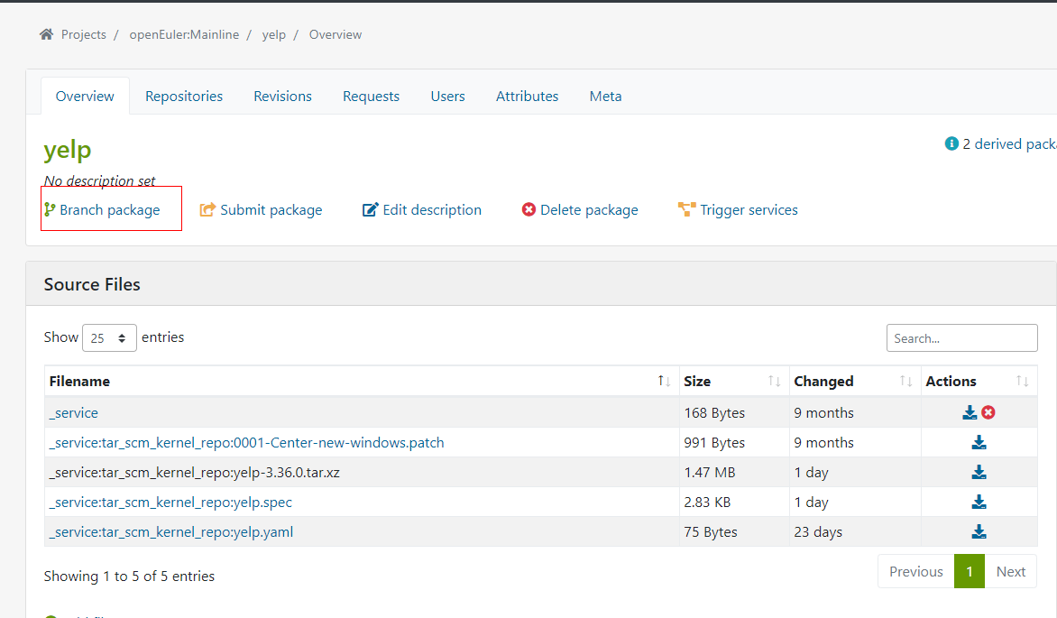Go to Next page of entries
This screenshot has height=618, width=1057.
[x=1010, y=571]
